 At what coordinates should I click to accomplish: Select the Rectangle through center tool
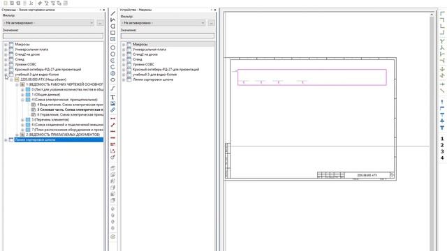point(113,39)
